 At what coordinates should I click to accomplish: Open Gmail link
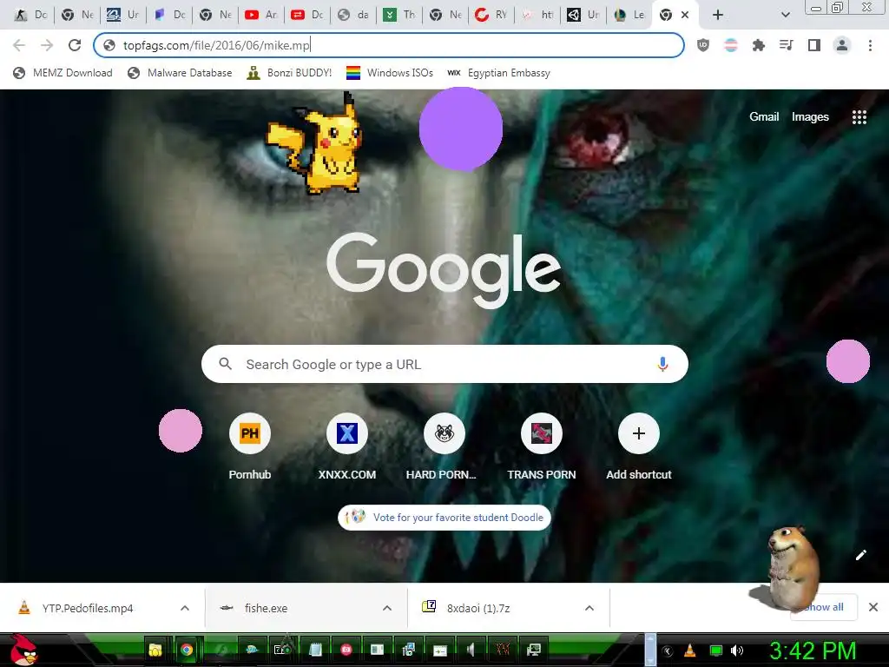click(x=764, y=117)
